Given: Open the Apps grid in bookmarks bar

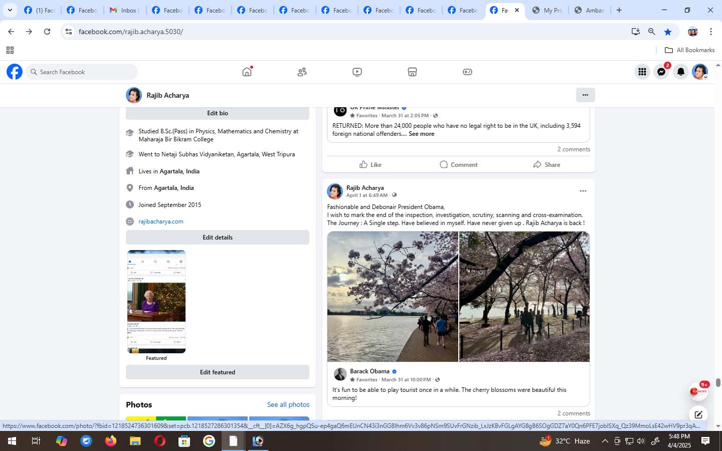Looking at the screenshot, I should (x=10, y=50).
